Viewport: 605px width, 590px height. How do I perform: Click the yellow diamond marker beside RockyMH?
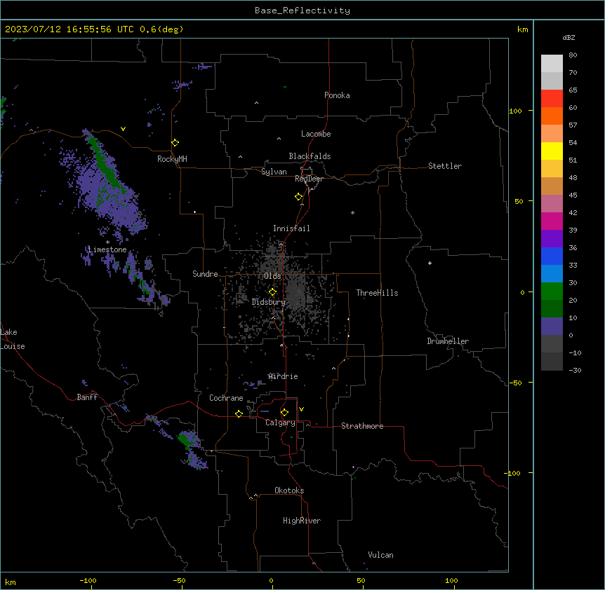tap(175, 143)
